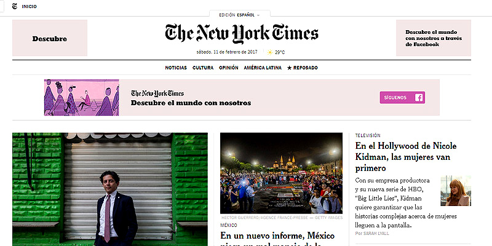Click the star icon before Reposado
The image size is (492, 246).
point(289,68)
